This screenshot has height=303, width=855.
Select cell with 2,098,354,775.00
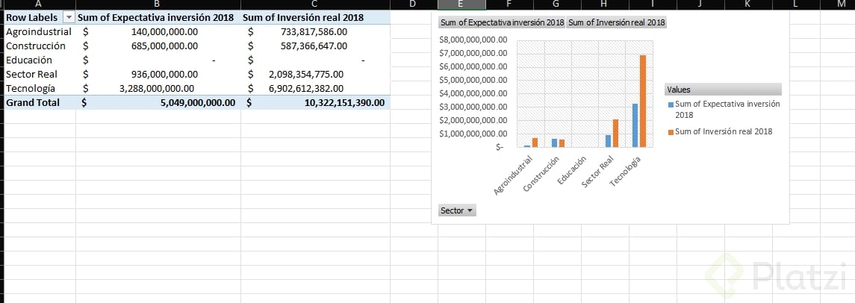pos(315,74)
